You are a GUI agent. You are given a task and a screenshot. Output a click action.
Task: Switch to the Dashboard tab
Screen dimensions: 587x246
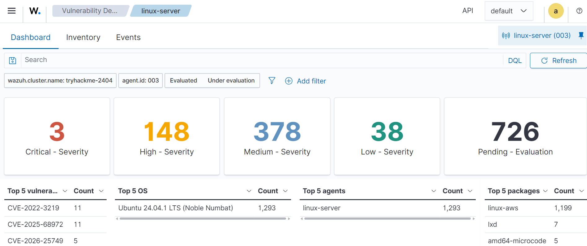pos(31,38)
